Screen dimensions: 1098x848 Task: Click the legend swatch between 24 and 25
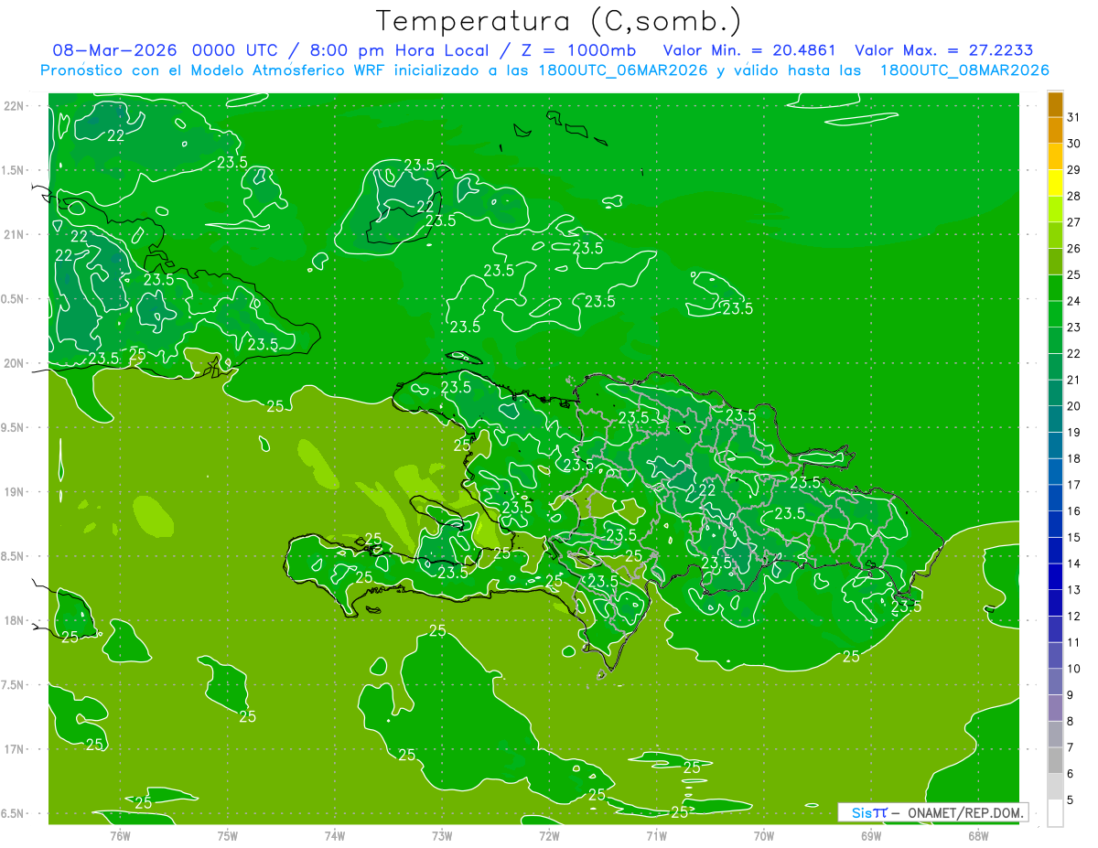tap(1055, 288)
